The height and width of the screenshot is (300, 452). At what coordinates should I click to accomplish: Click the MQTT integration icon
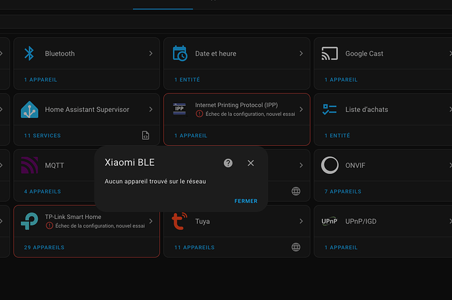pyautogui.click(x=29, y=165)
